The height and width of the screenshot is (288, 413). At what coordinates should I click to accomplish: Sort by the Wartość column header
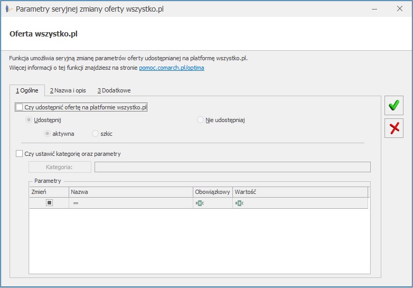pos(301,192)
